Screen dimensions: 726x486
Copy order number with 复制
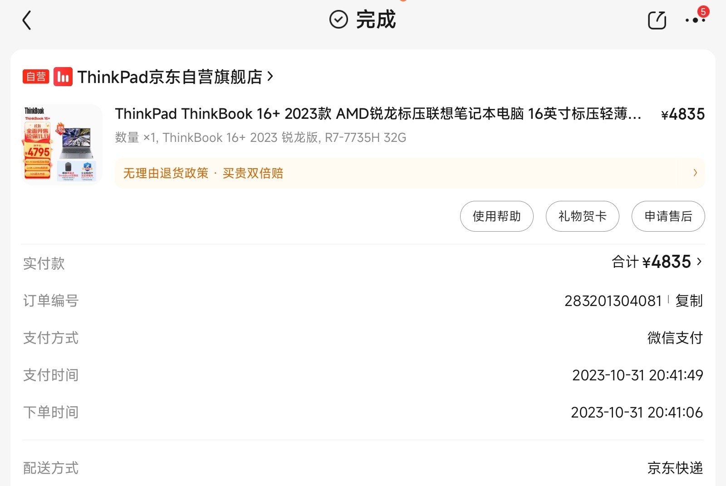pos(689,301)
